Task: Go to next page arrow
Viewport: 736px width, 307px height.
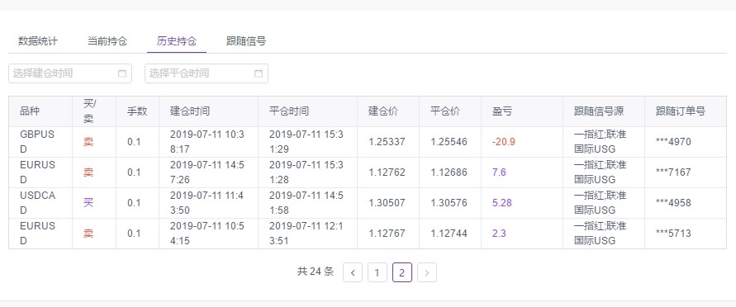Action: pyautogui.click(x=427, y=272)
